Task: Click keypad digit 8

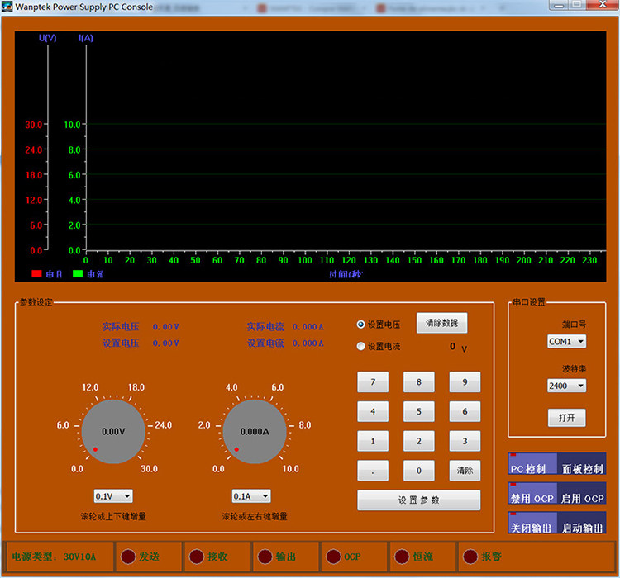Action: coord(419,382)
